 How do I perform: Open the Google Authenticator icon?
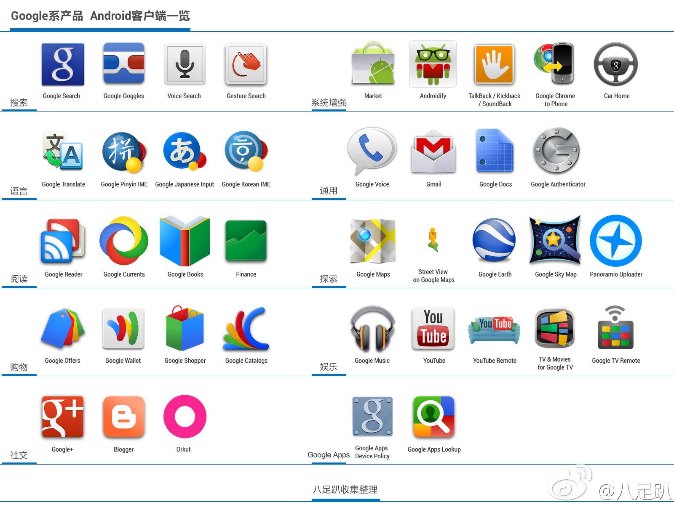pos(556,151)
